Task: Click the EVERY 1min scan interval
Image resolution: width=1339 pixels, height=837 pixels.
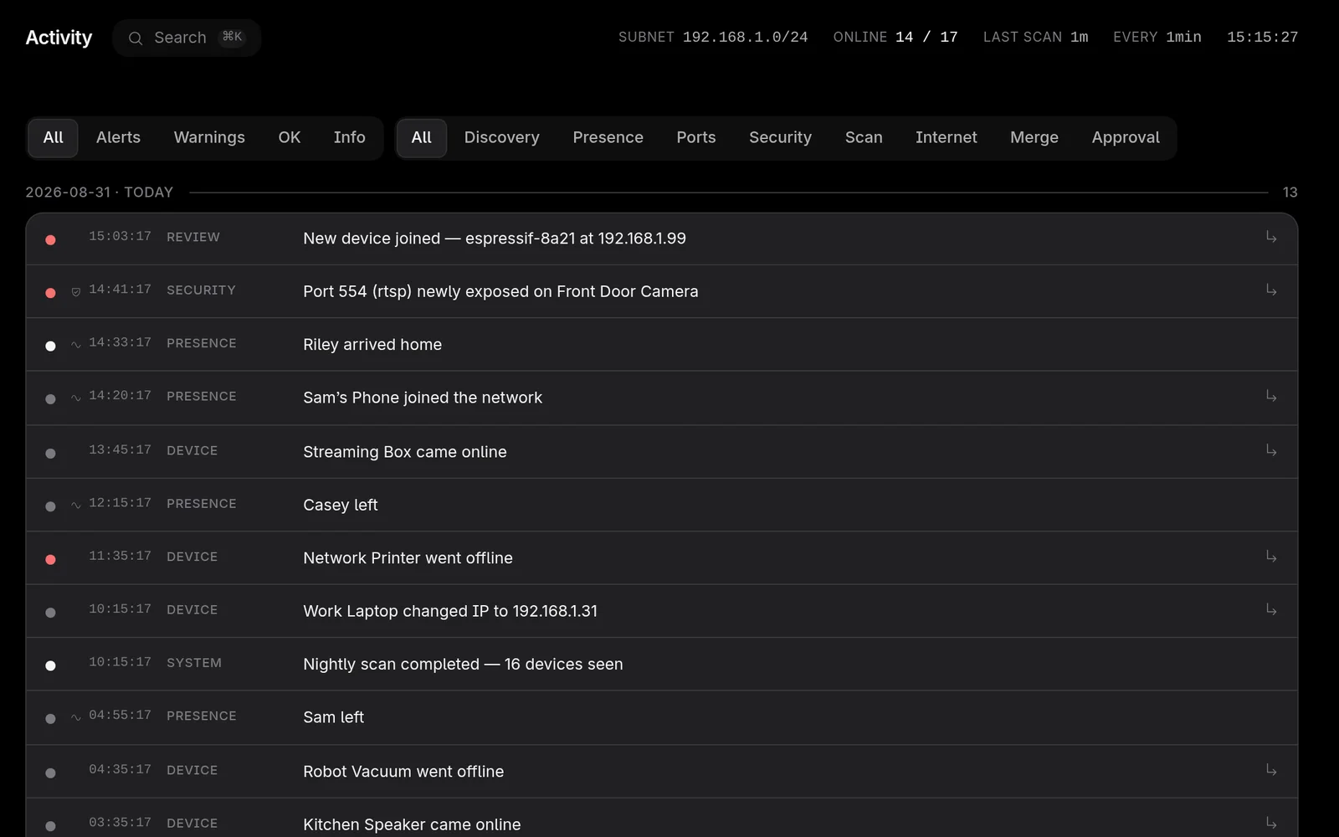Action: (1157, 37)
